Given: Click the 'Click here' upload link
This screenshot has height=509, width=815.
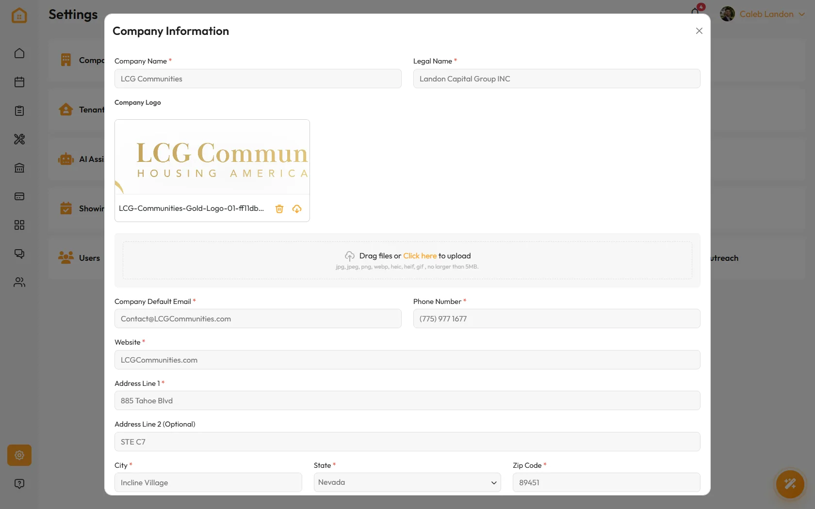Looking at the screenshot, I should tap(420, 256).
